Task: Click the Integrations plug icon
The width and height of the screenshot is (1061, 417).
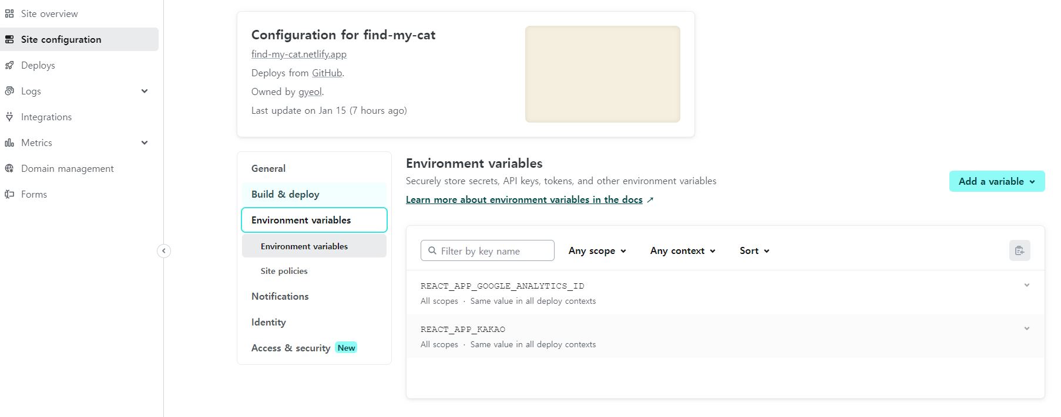Action: pyautogui.click(x=9, y=117)
